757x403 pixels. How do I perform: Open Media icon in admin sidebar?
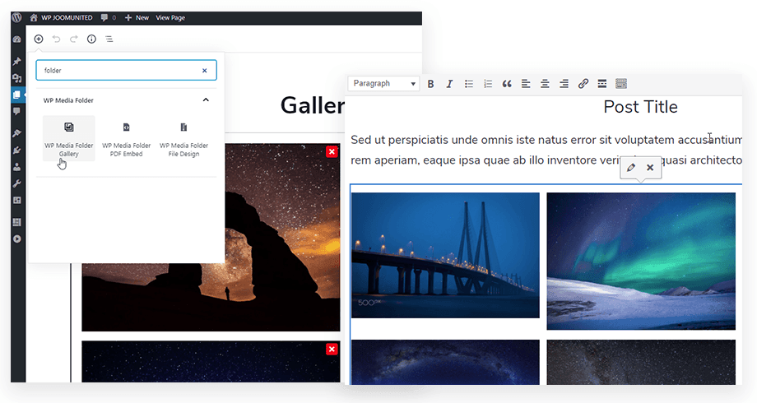coord(17,78)
